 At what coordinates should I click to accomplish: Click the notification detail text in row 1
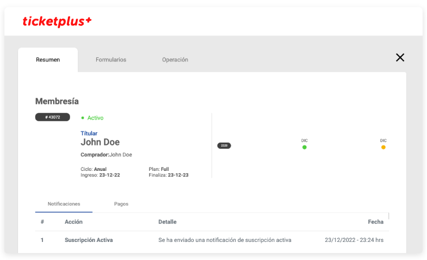coord(225,240)
